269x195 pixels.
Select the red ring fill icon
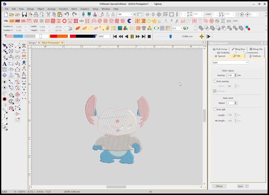click(x=64, y=21)
